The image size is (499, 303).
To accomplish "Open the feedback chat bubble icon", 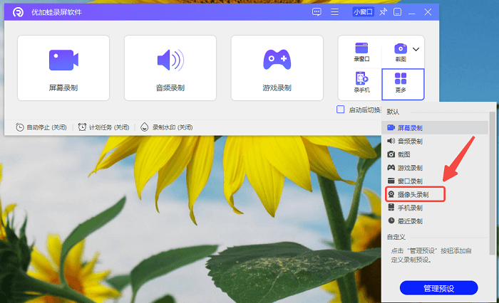I will (317, 12).
